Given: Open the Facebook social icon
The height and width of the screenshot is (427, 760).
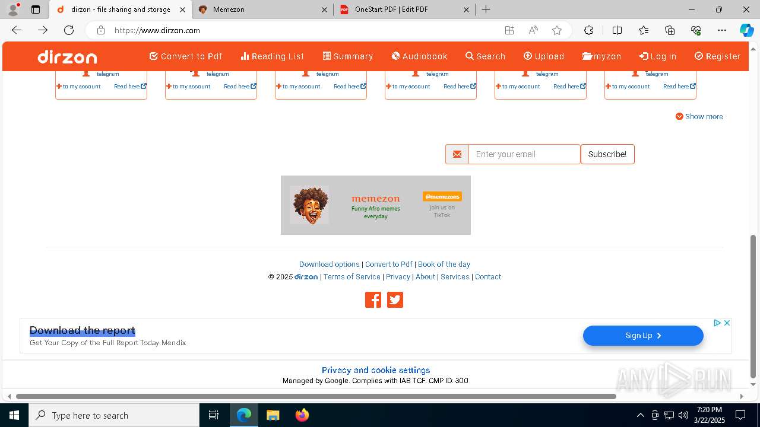Looking at the screenshot, I should click(373, 300).
